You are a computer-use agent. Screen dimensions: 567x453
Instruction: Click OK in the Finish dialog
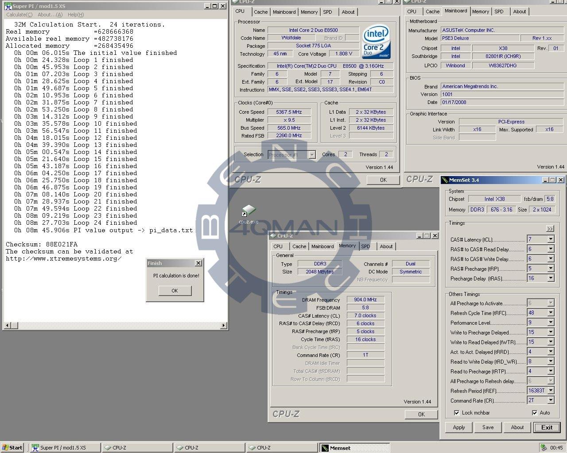point(175,291)
